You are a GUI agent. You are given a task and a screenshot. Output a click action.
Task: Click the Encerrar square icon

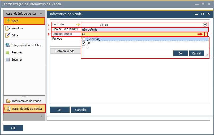point(8,60)
